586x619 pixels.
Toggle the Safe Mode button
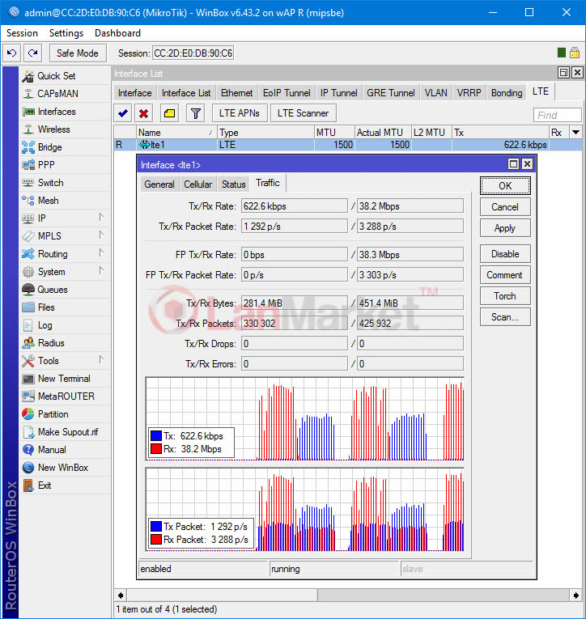pyautogui.click(x=78, y=53)
